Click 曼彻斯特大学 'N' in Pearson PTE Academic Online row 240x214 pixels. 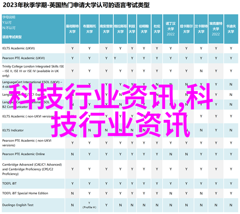(x=72, y=154)
